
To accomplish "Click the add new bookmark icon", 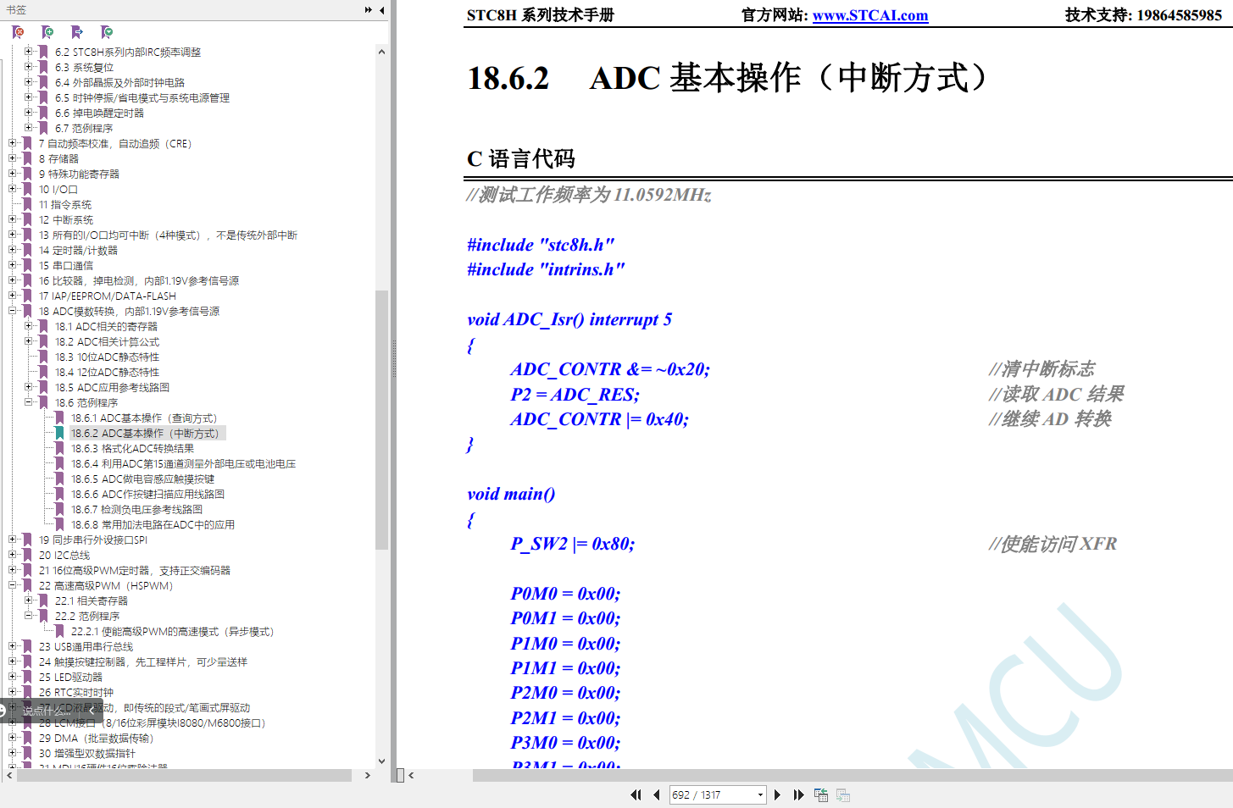I will (x=47, y=32).
